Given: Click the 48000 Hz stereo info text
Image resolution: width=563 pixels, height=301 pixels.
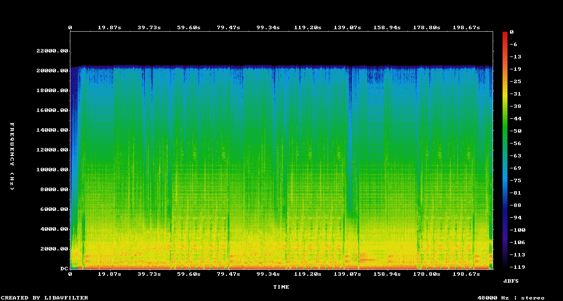Looking at the screenshot, I should (x=511, y=298).
